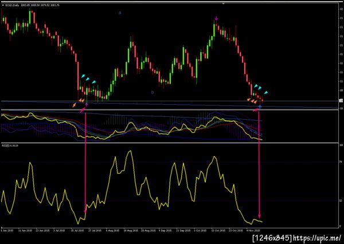Open the dropdown arrow beside GOLD.Daily
The height and width of the screenshot is (244, 344).
click(x=3, y=5)
